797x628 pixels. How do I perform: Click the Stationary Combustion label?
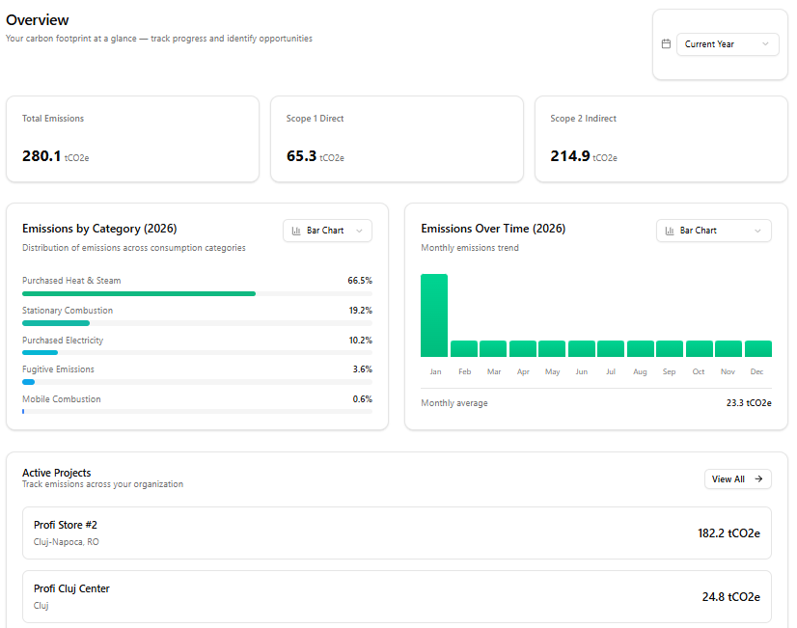[68, 311]
